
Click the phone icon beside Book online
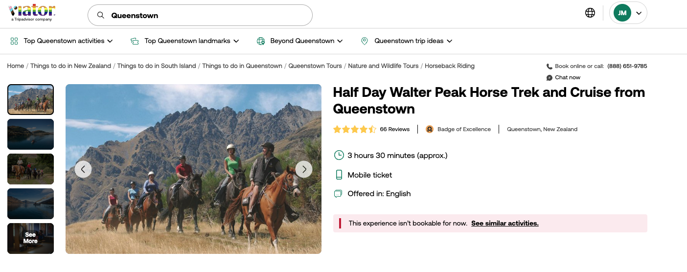coord(550,67)
